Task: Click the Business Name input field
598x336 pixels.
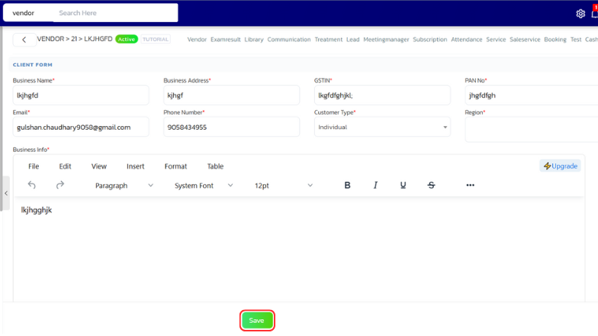Action: [81, 95]
